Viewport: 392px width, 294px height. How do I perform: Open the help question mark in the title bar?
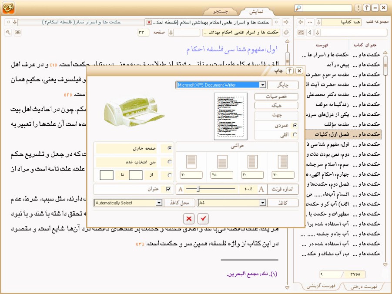tap(366, 8)
